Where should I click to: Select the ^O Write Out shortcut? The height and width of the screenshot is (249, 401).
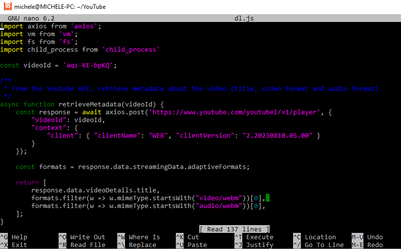click(82, 237)
